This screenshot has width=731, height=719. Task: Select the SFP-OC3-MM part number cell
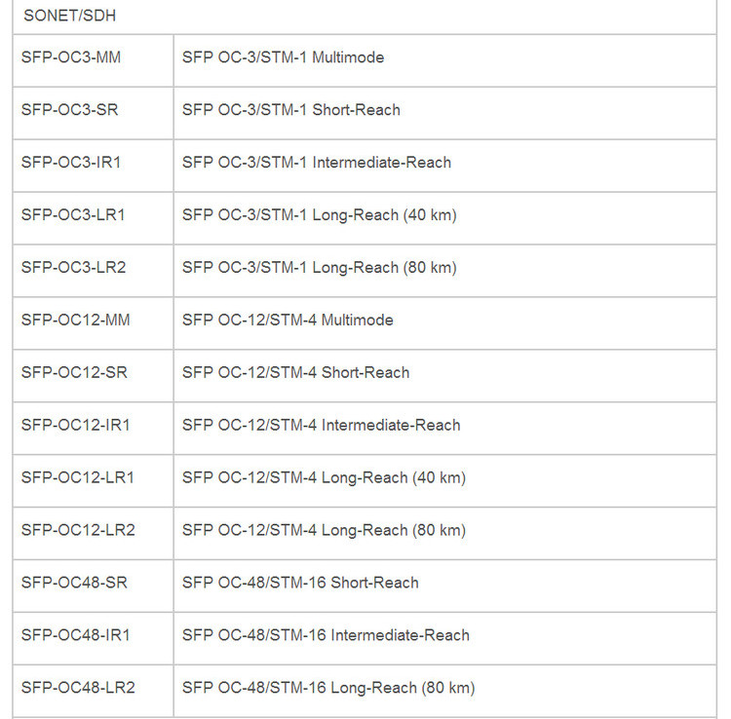point(70,57)
